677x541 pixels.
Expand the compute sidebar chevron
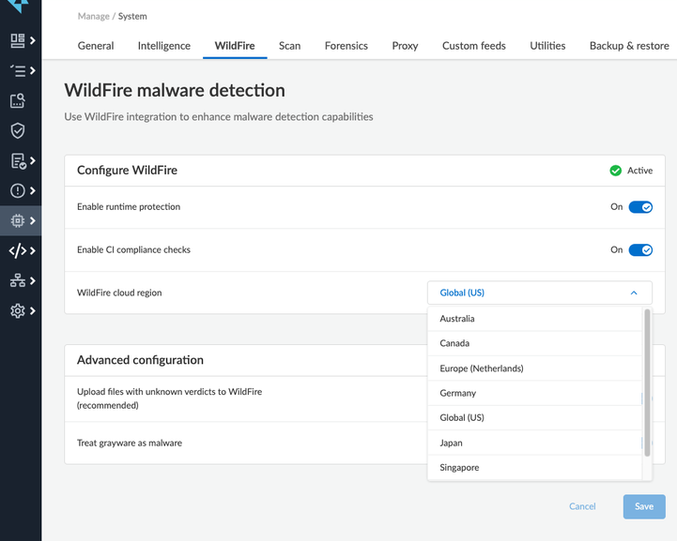[33, 220]
